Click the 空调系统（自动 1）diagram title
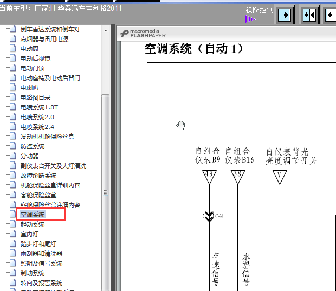 (193, 49)
